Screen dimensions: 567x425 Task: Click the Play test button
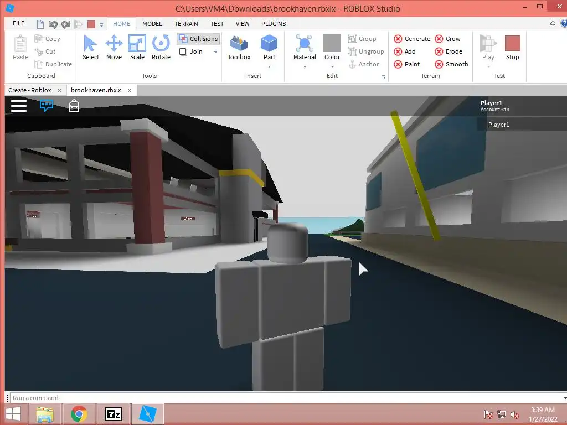coord(488,48)
